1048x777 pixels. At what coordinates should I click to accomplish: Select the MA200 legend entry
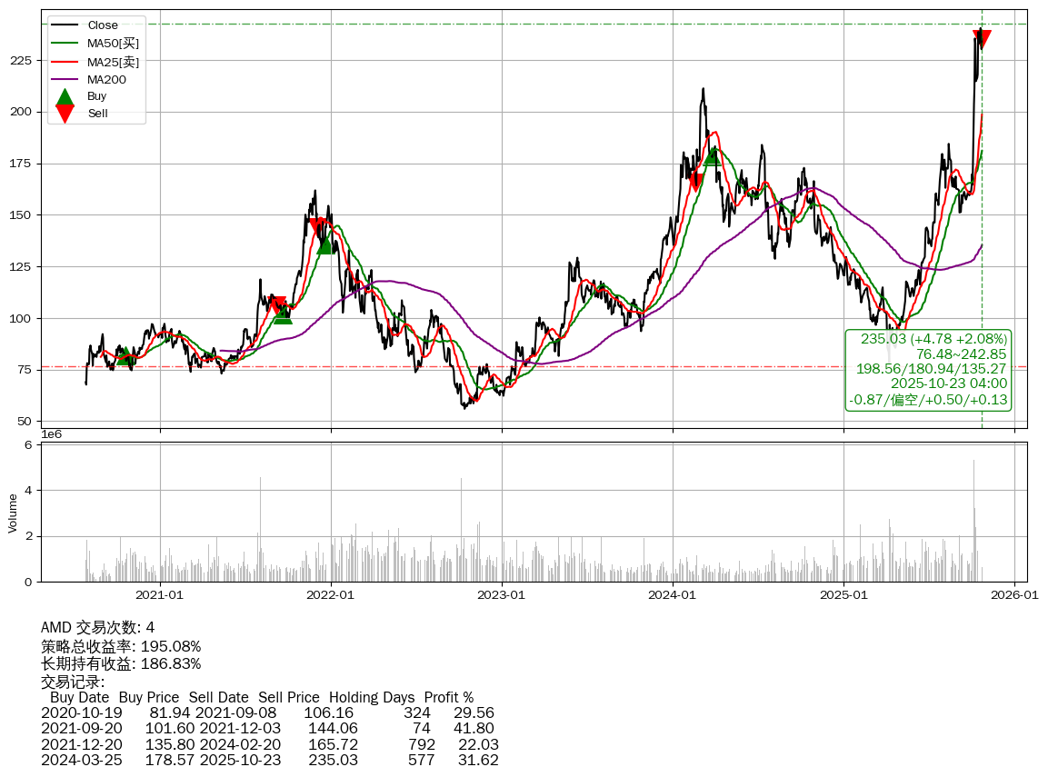106,80
